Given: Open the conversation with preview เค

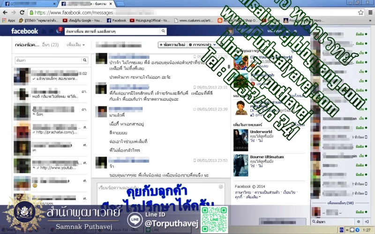Looking at the screenshot, I should point(51,148).
